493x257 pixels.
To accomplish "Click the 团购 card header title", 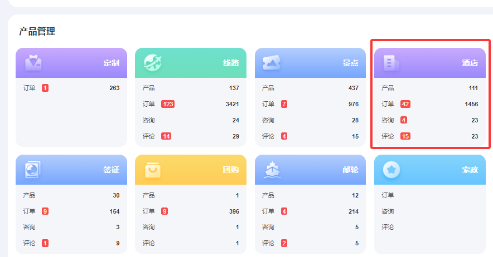I will tap(231, 170).
